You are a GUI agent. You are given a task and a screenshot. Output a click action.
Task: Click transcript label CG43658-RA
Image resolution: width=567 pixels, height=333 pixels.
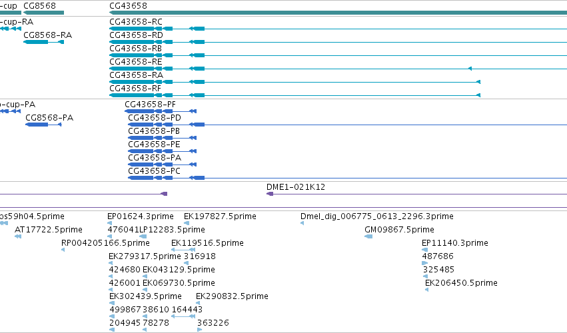coord(137,75)
